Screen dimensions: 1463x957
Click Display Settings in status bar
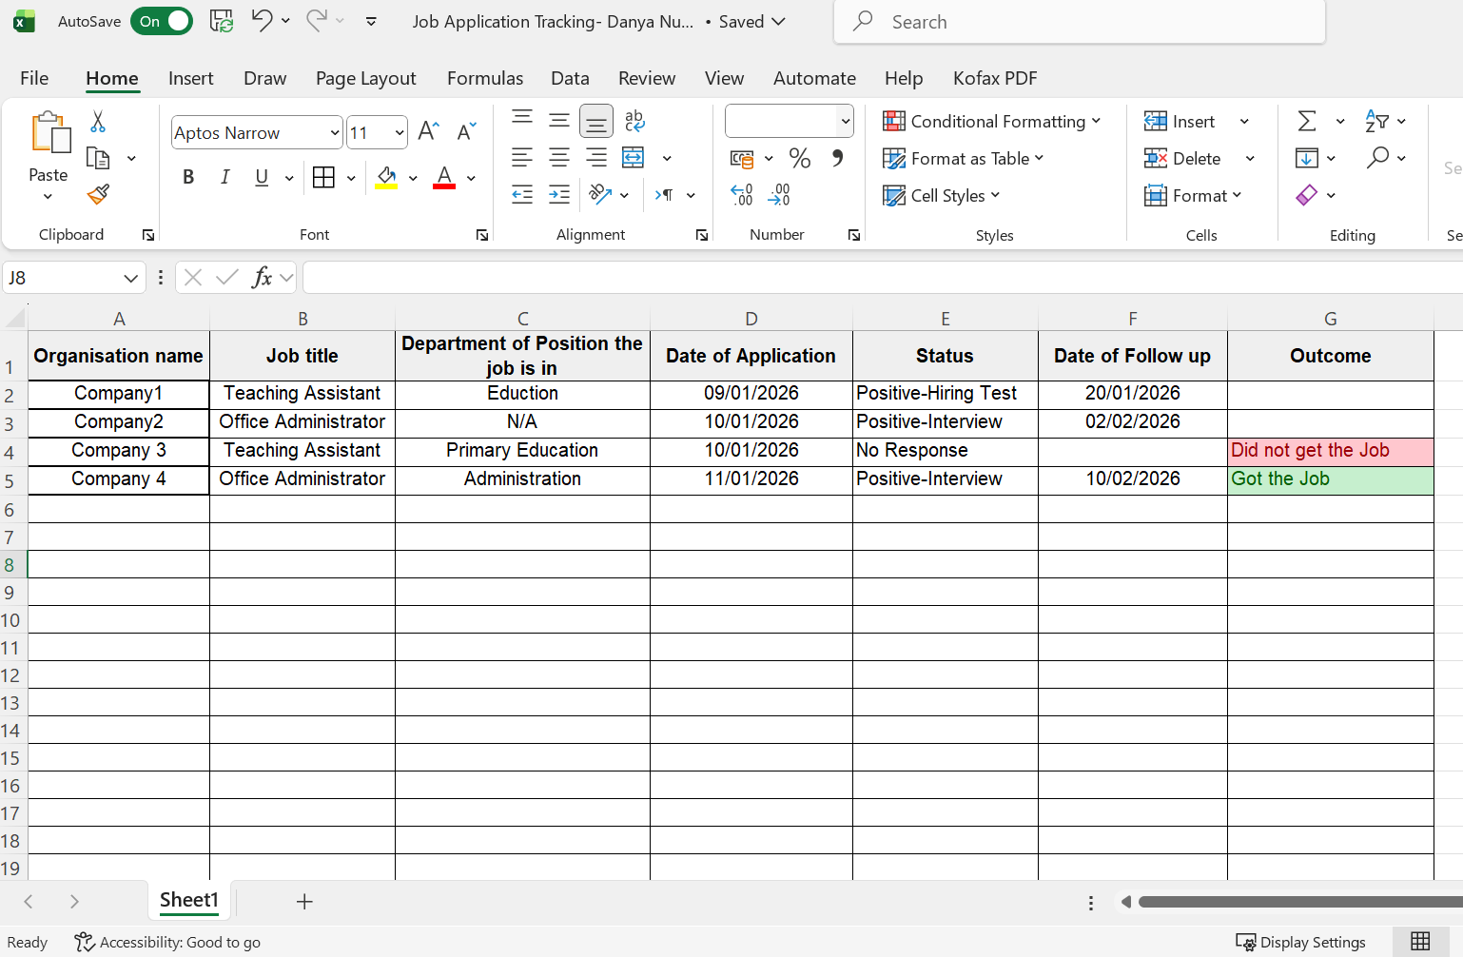point(1300,942)
